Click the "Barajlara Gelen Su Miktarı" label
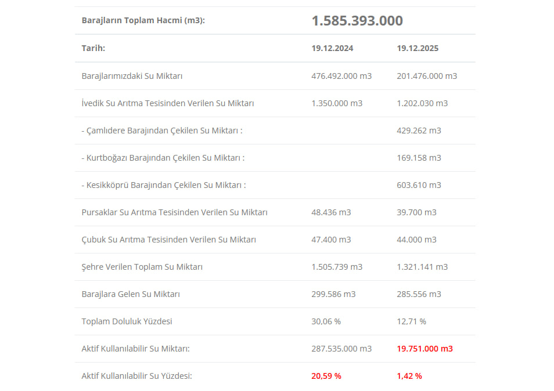The height and width of the screenshot is (391, 554). coord(131,294)
